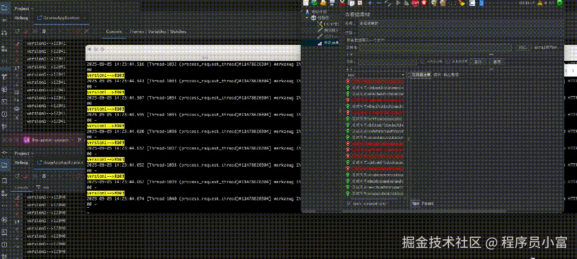This screenshot has width=577, height=259.
Task: Click the blue plus Expand icon in JMeter toolbar
Action: (x=370, y=3)
